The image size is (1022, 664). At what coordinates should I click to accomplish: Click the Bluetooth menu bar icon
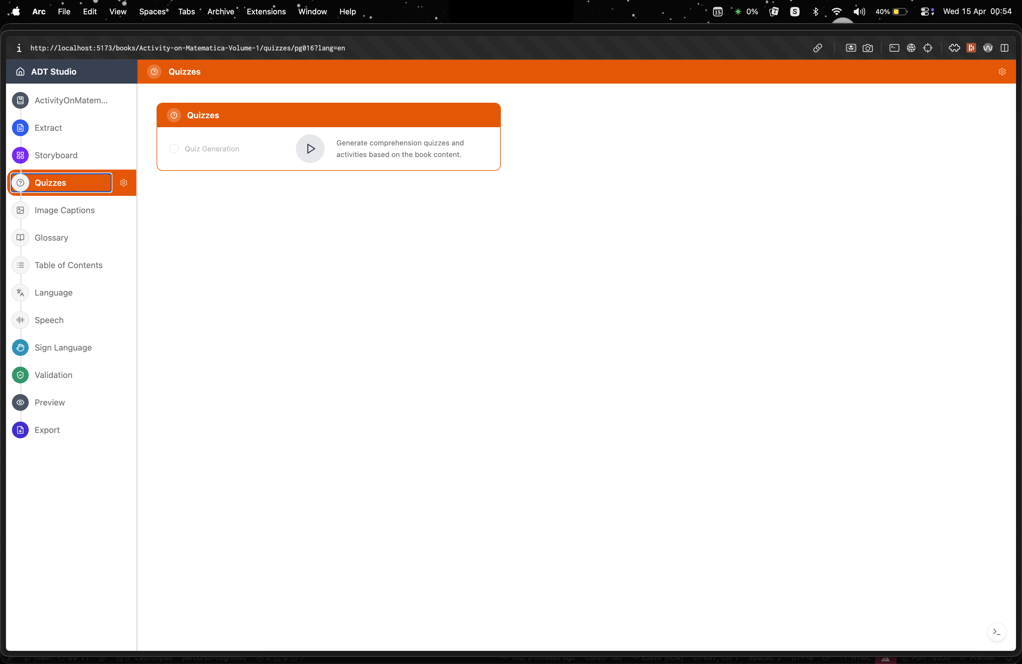[816, 12]
